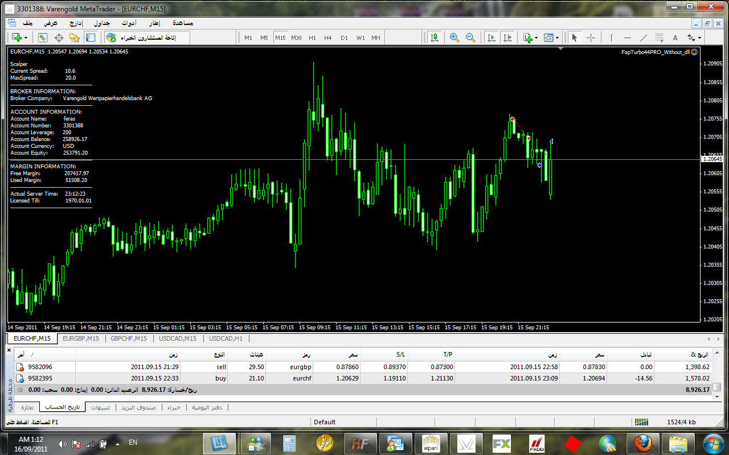729x455 pixels.
Task: Open the Navigator favorites folder icon
Action: (75, 38)
